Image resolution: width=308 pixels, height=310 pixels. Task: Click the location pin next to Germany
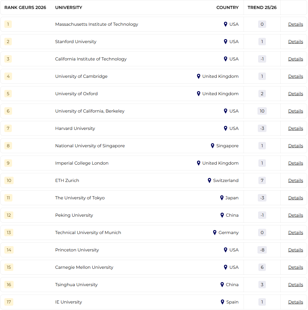pyautogui.click(x=215, y=232)
